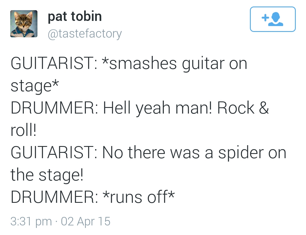Open the cat profile avatar
This screenshot has width=306, height=235.
pyautogui.click(x=24, y=24)
